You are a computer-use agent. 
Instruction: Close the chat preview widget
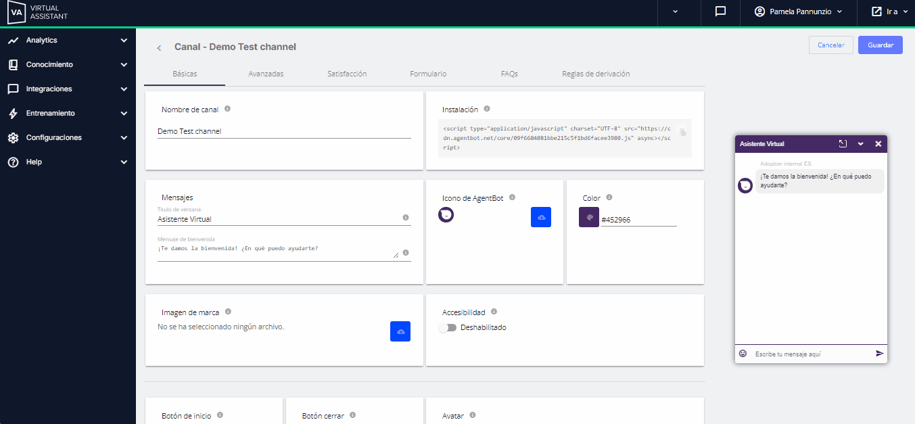[878, 144]
